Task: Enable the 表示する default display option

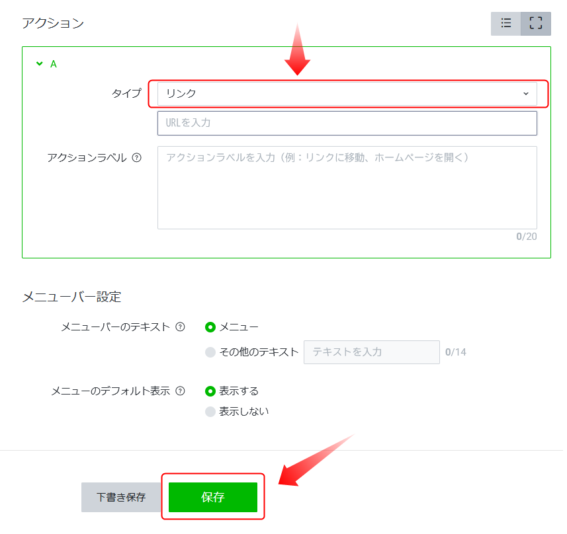Action: coord(212,391)
